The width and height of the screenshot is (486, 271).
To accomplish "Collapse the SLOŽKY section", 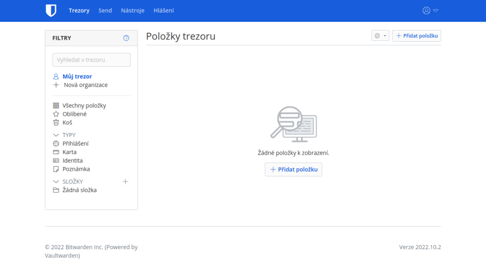I will point(56,182).
